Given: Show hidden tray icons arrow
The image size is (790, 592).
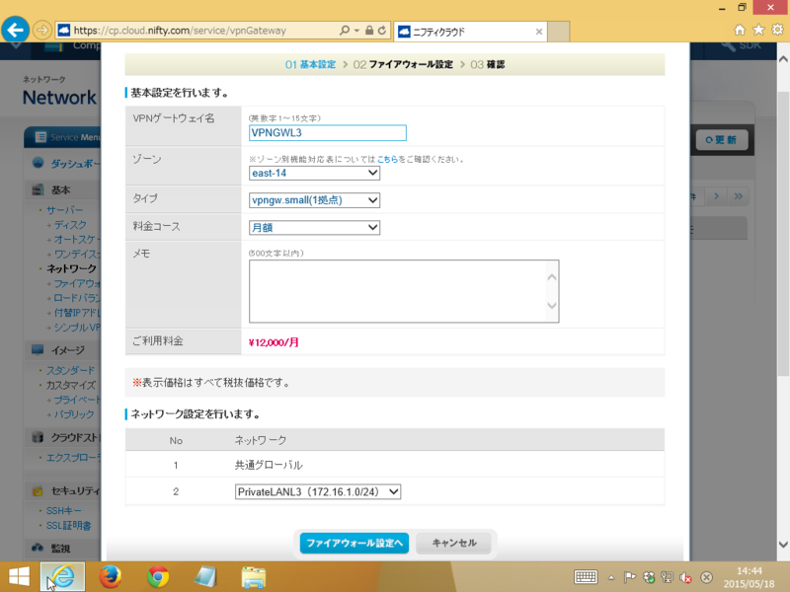Looking at the screenshot, I should coord(611,577).
